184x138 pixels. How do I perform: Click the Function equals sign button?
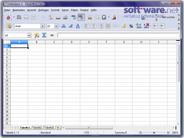[x=52, y=35]
